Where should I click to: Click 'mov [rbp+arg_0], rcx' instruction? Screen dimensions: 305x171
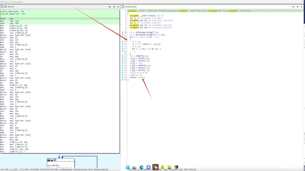click(x=14, y=26)
